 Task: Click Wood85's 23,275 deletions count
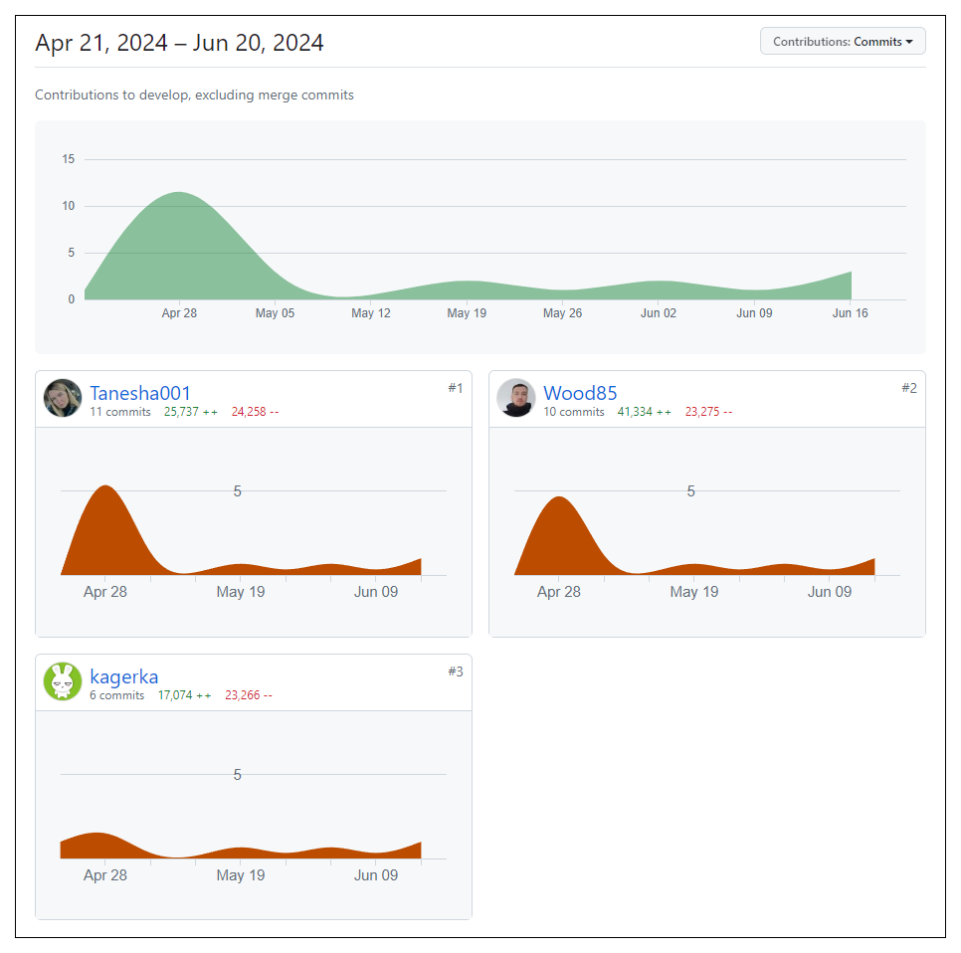point(708,412)
